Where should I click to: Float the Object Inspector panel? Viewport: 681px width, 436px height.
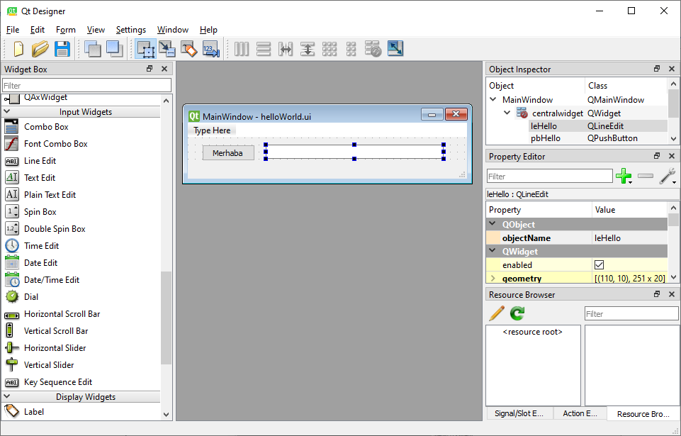656,69
